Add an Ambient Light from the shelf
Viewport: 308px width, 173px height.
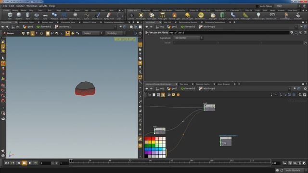pyautogui.click(x=258, y=16)
